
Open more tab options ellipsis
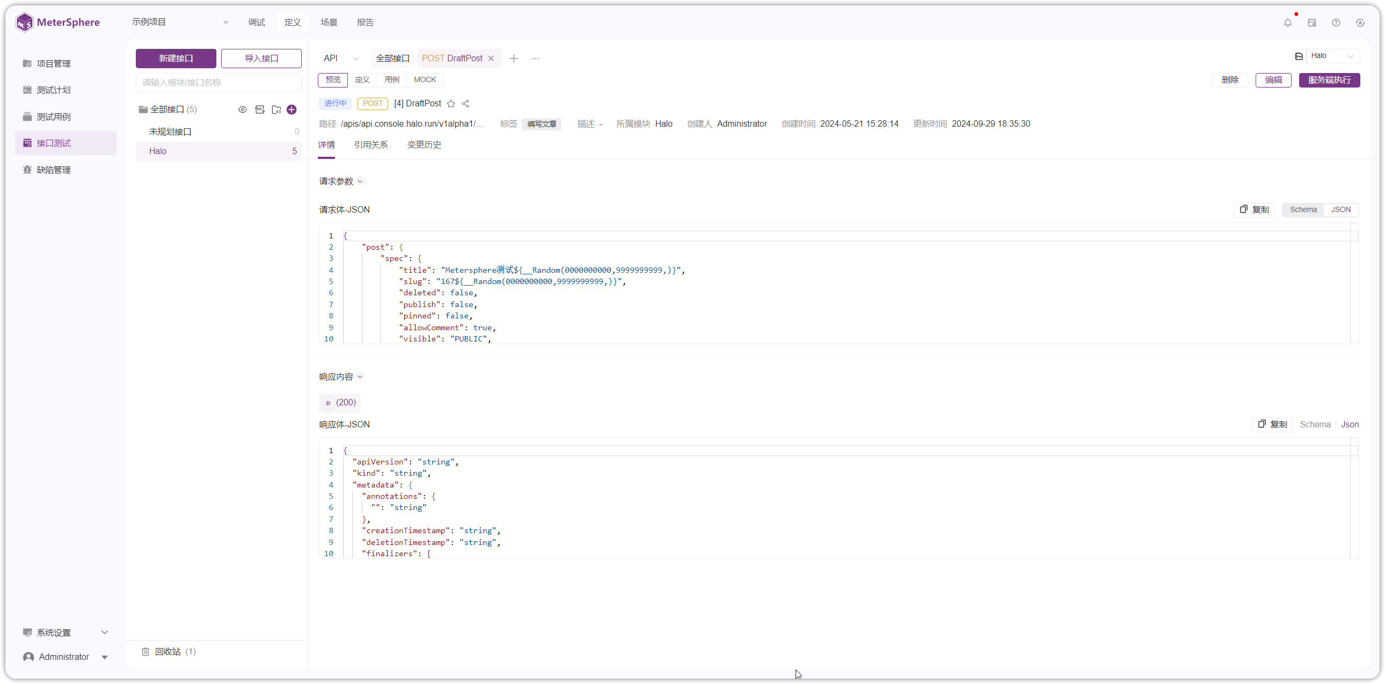click(536, 59)
